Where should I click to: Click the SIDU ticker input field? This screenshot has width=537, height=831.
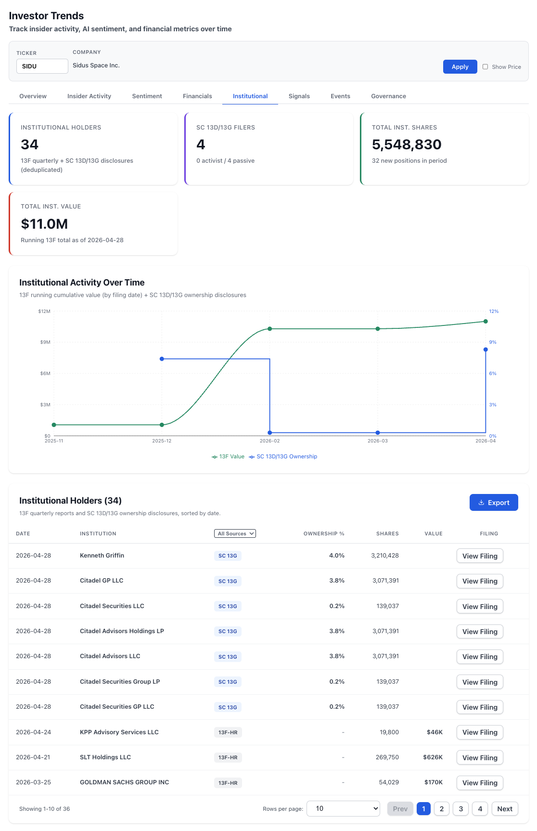[42, 66]
